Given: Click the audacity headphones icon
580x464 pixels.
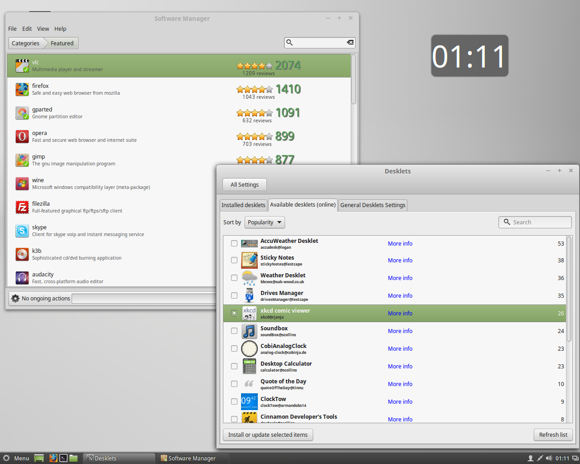Looking at the screenshot, I should click(22, 278).
